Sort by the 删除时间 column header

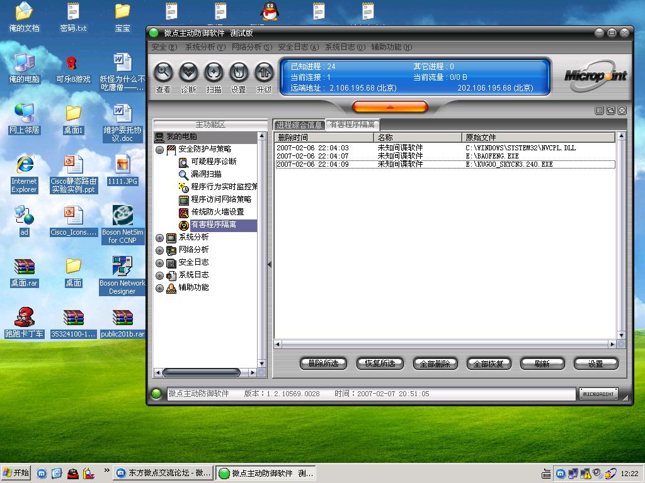click(324, 137)
